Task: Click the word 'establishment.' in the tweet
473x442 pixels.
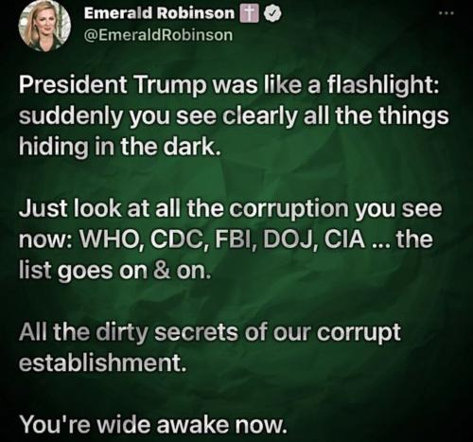Action: (101, 362)
